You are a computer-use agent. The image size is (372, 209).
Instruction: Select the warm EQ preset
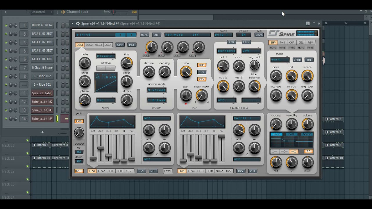pos(277,134)
